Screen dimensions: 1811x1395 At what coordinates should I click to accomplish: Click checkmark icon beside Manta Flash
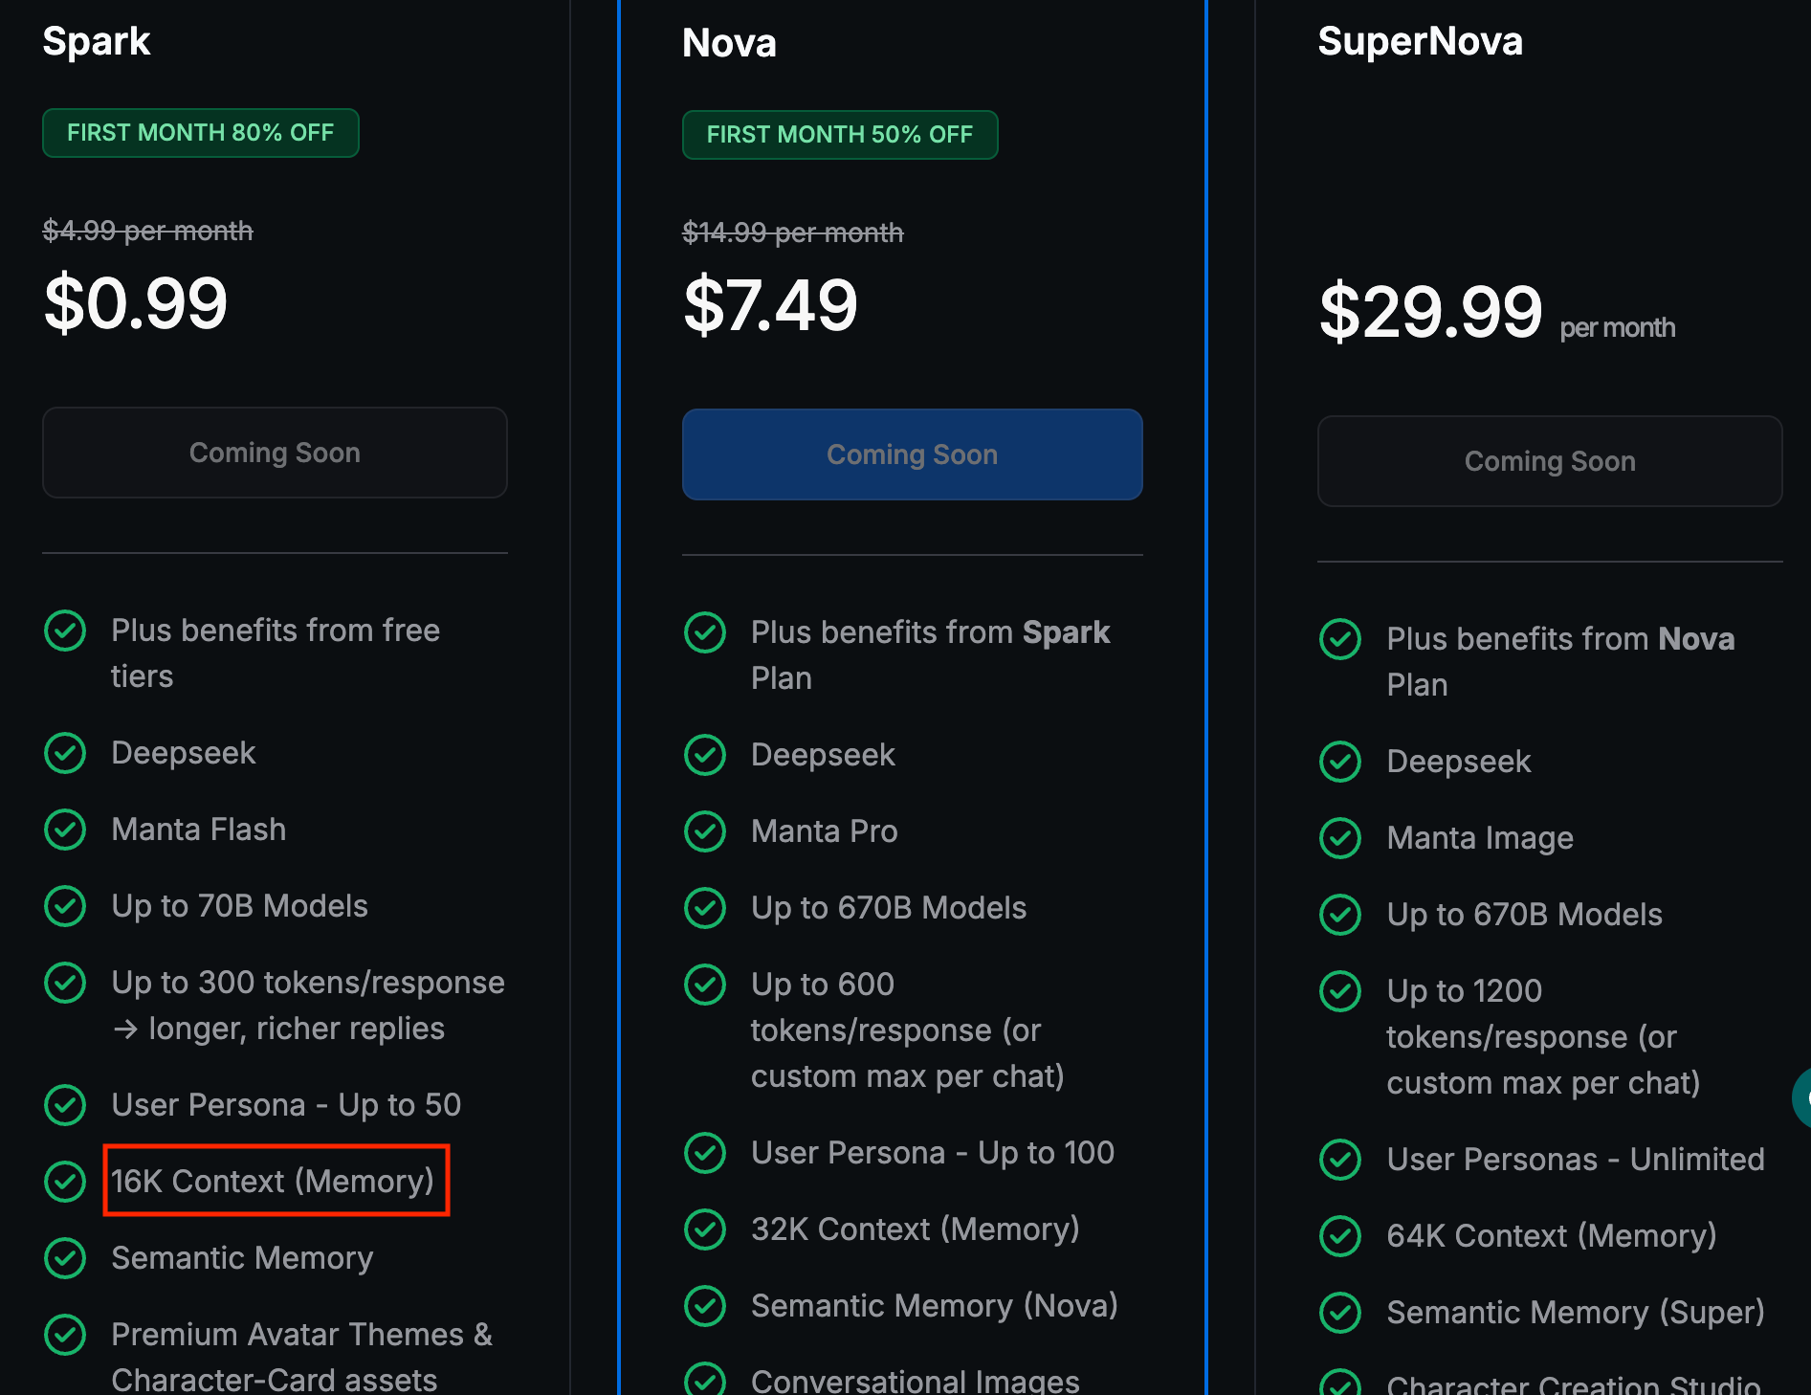click(65, 830)
